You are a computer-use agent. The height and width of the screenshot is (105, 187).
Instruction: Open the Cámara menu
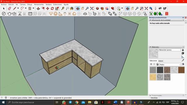coord(22,4)
